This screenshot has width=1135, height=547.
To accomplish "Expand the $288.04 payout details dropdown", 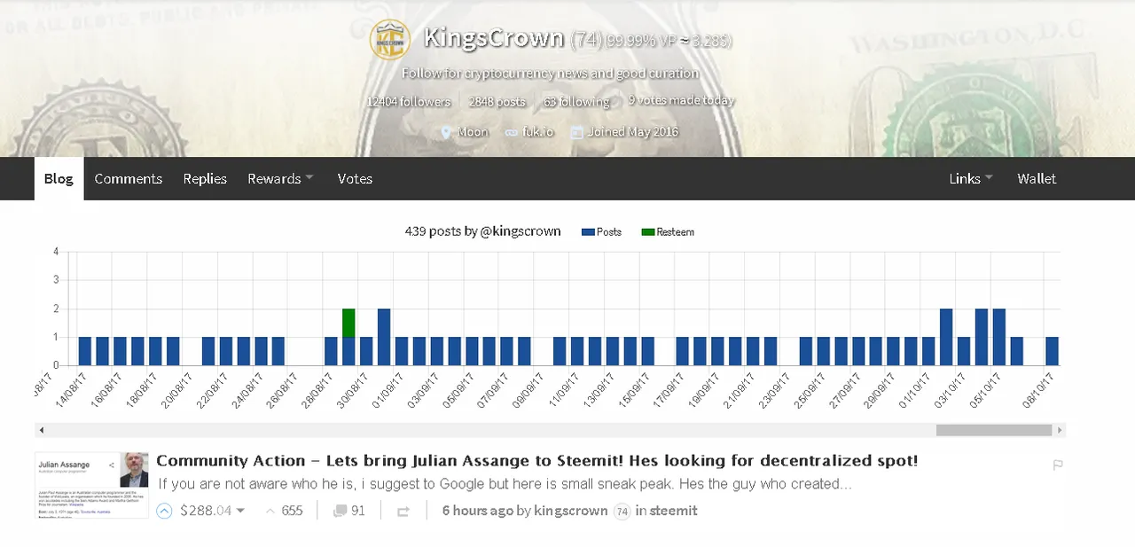I will coord(240,512).
